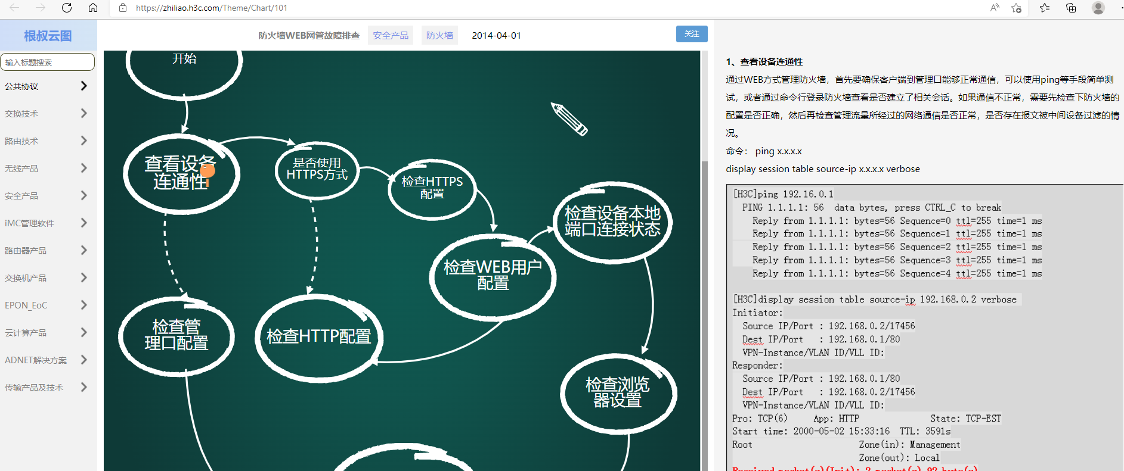This screenshot has width=1124, height=471.
Task: Click the 根叔云图 site title
Action: (48, 36)
